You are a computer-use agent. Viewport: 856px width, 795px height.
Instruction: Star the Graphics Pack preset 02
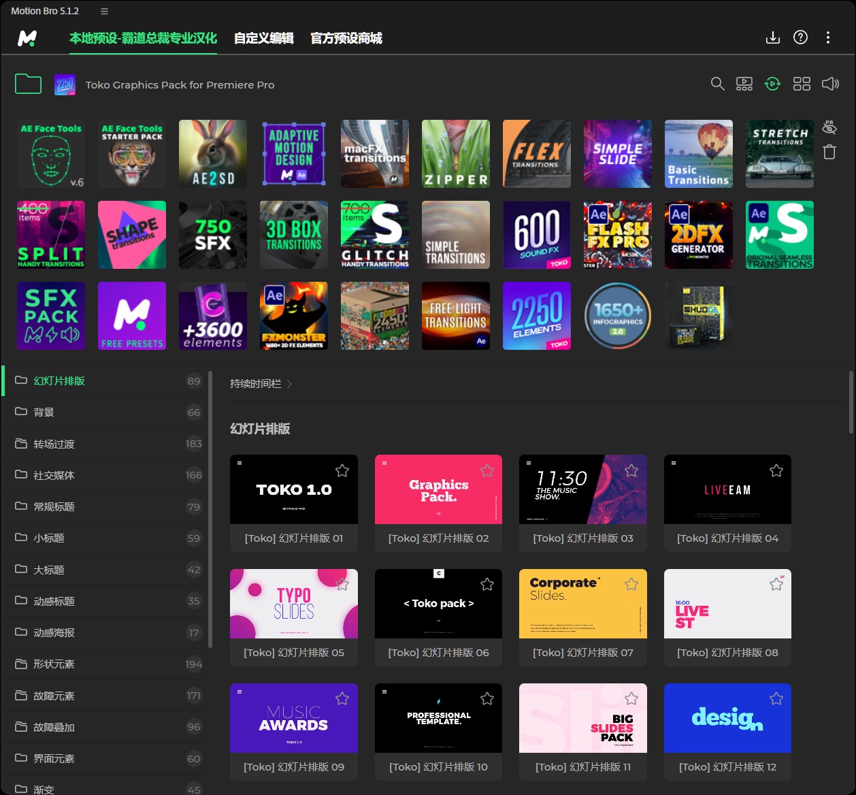tap(487, 470)
